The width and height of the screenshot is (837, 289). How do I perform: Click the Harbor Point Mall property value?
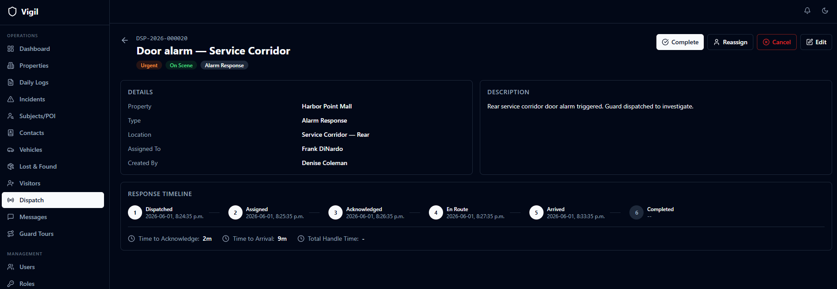point(327,106)
